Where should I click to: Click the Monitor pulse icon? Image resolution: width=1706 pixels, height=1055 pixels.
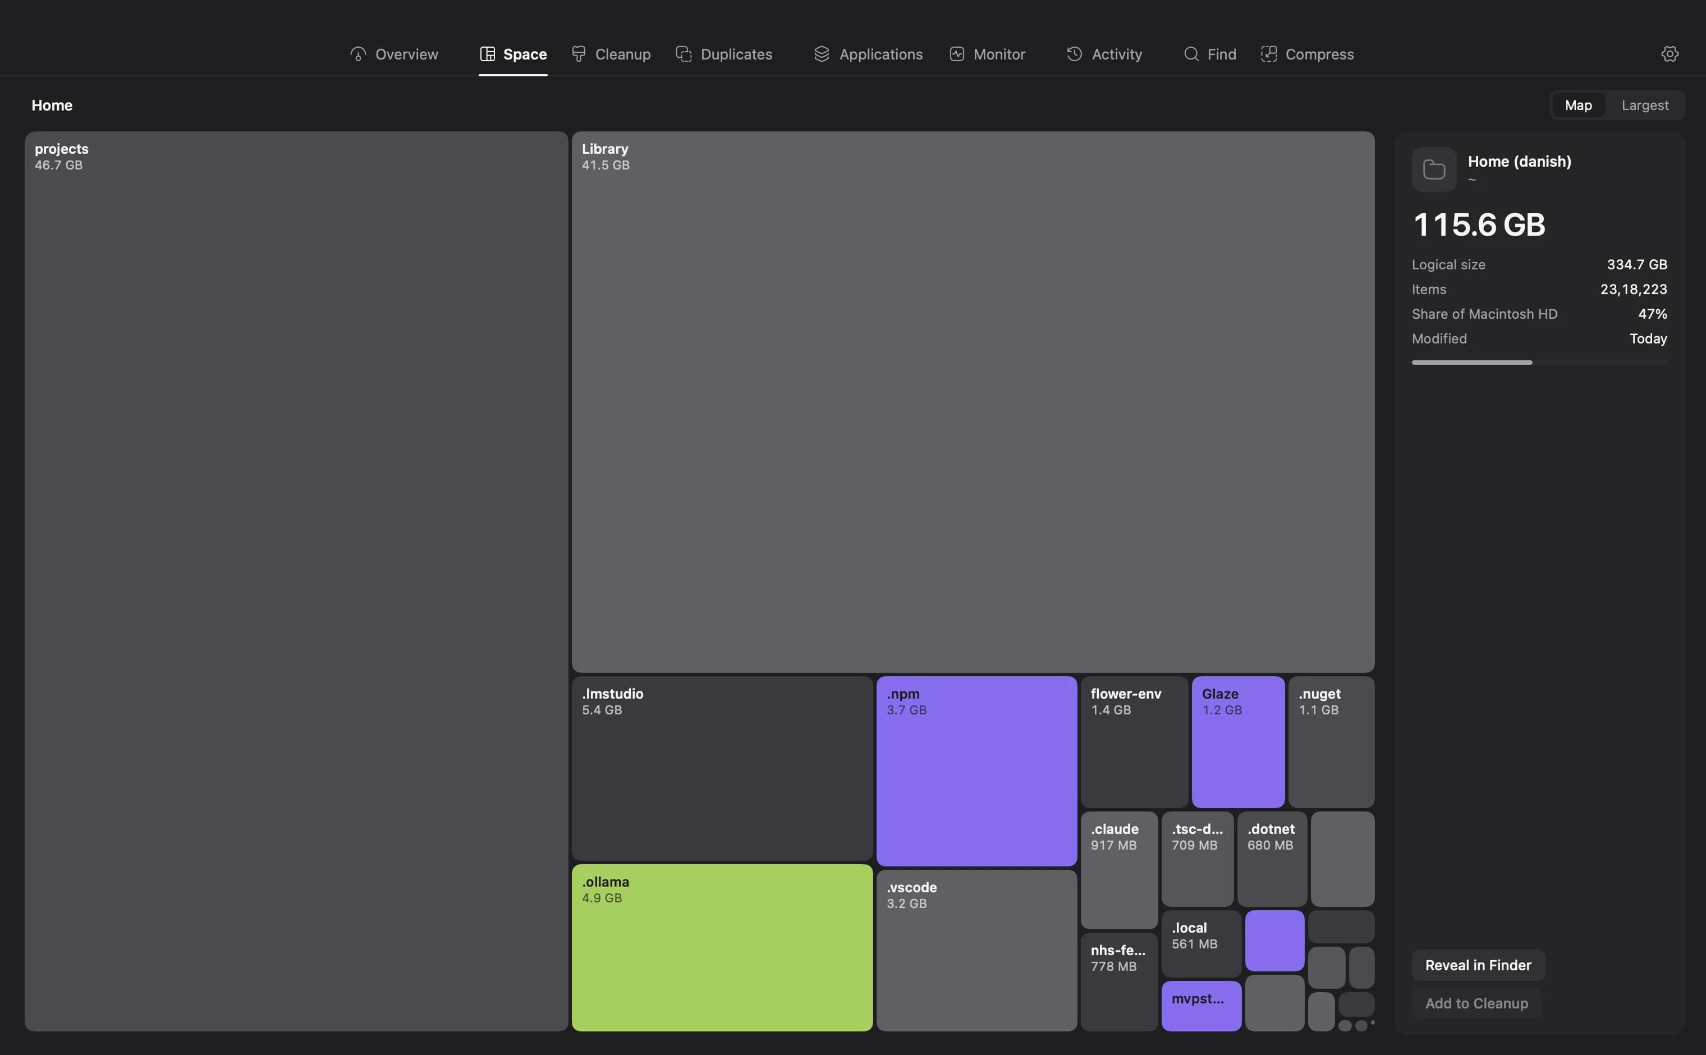tap(957, 54)
